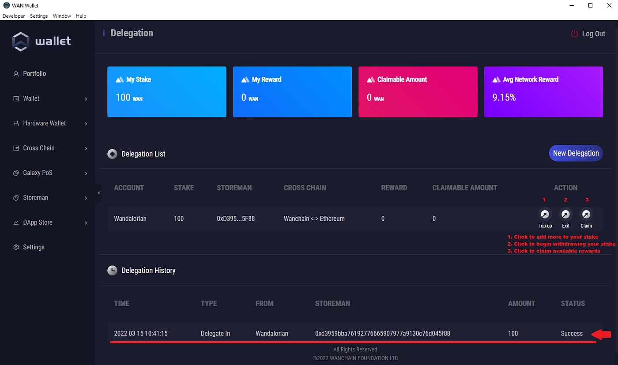The height and width of the screenshot is (365, 618).
Task: Click the New Delegation button
Action: 576,153
